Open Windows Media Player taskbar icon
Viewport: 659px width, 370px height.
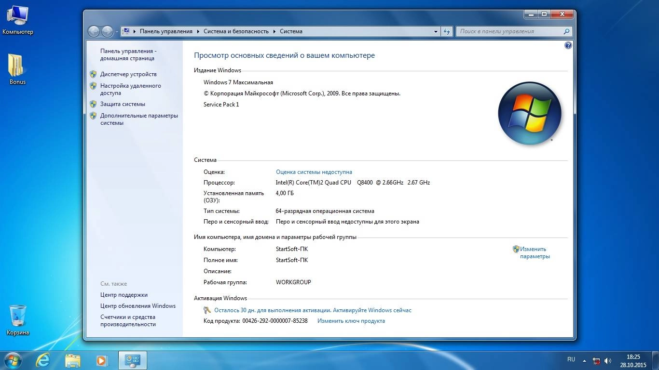(101, 360)
